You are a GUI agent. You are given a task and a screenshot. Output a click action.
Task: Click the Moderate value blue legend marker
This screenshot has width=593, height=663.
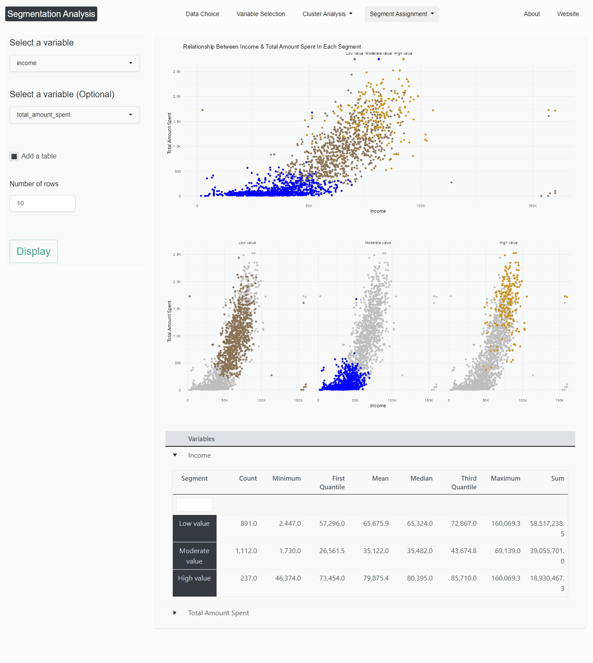379,59
